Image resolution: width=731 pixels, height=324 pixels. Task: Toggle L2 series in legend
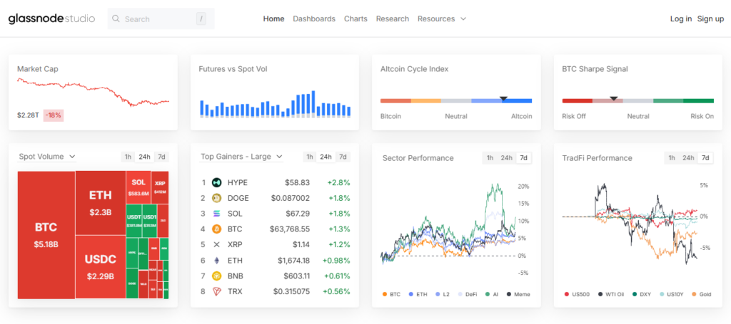[443, 294]
